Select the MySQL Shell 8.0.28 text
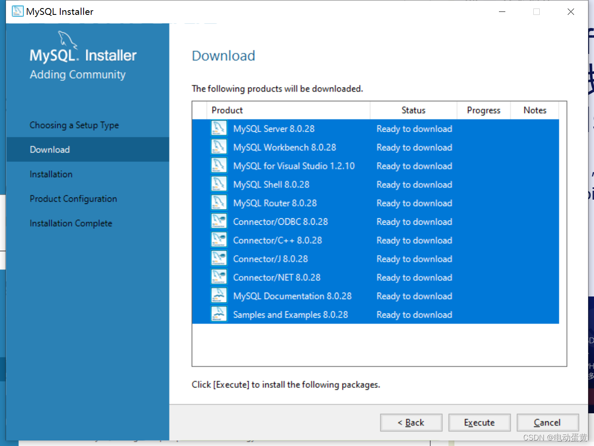Image resolution: width=594 pixels, height=446 pixels. tap(271, 185)
